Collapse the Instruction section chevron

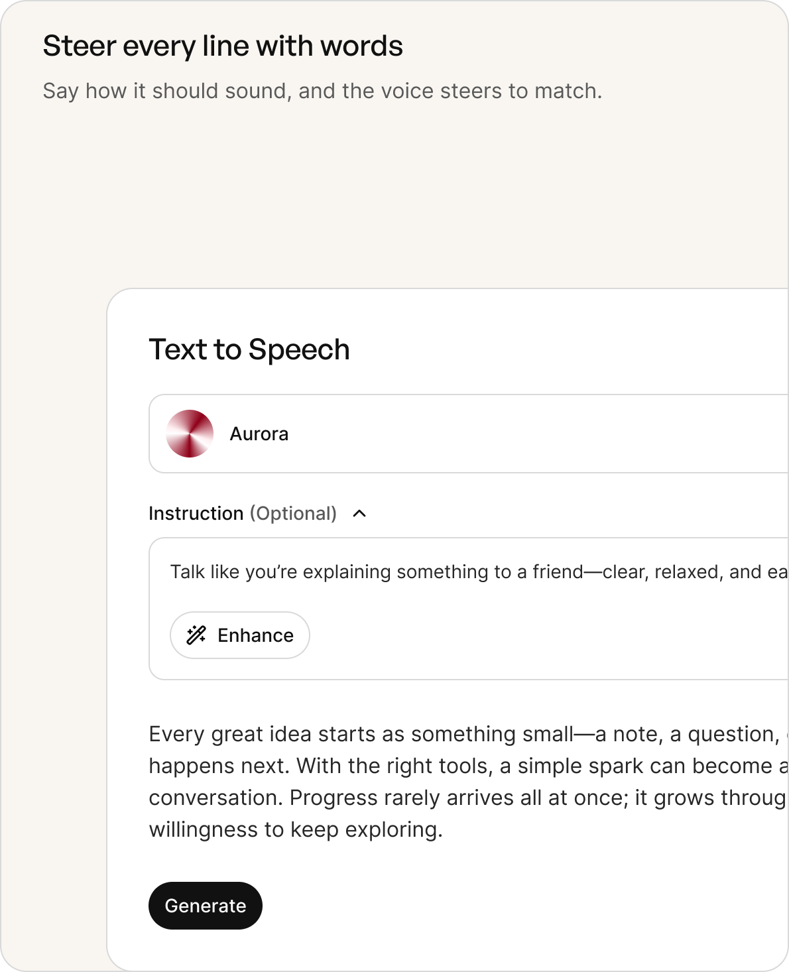(359, 513)
